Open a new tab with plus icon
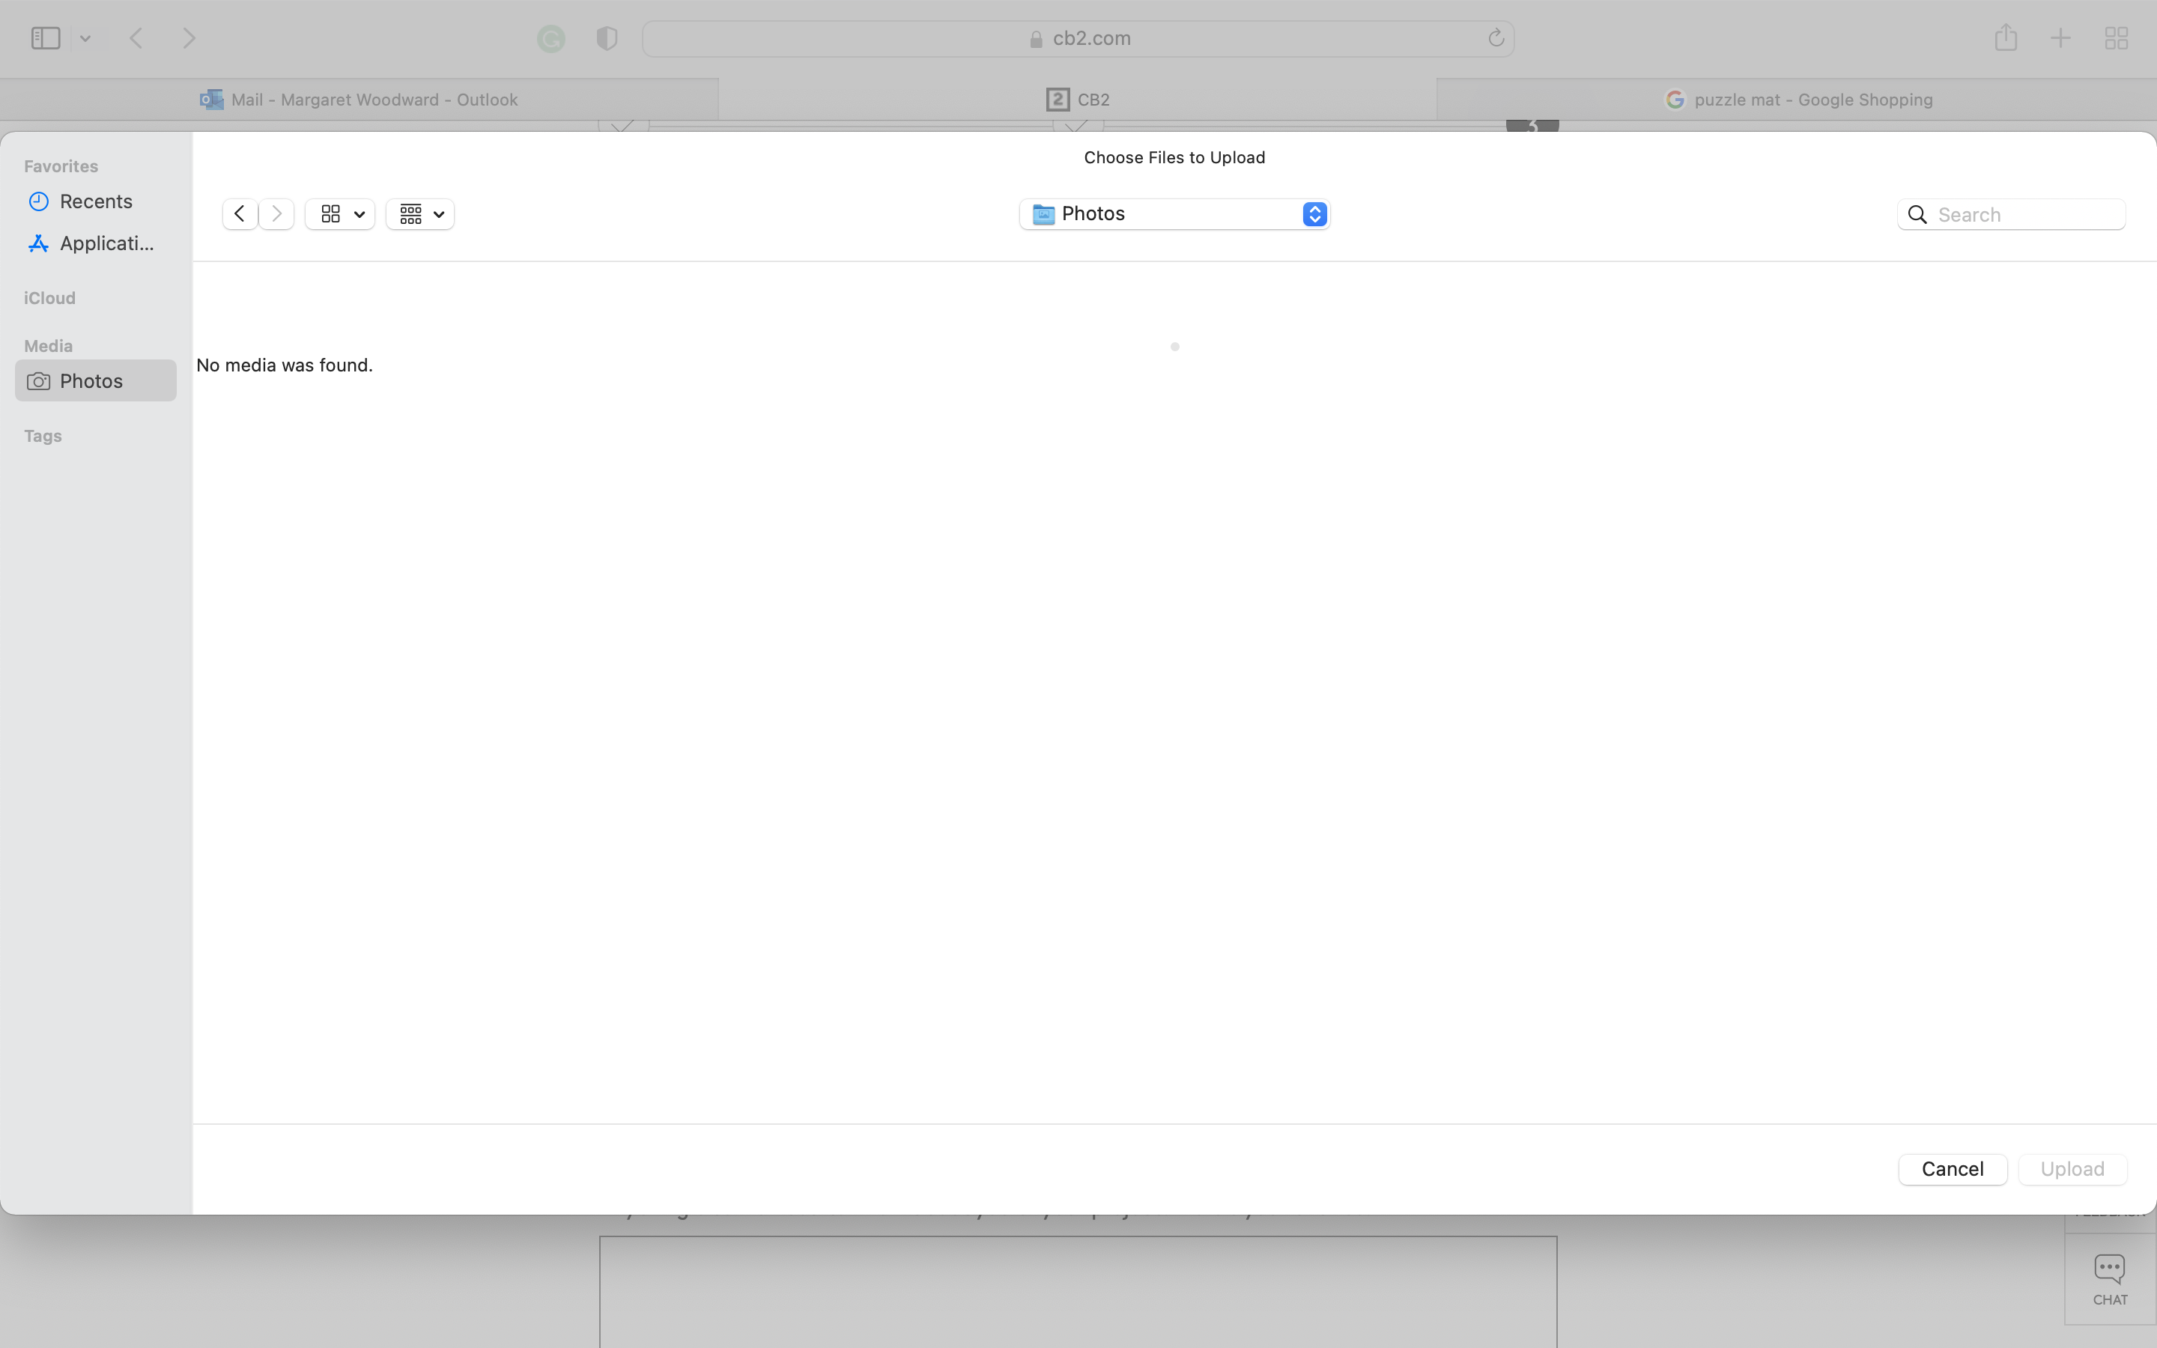Viewport: 2157px width, 1348px height. 2060,38
